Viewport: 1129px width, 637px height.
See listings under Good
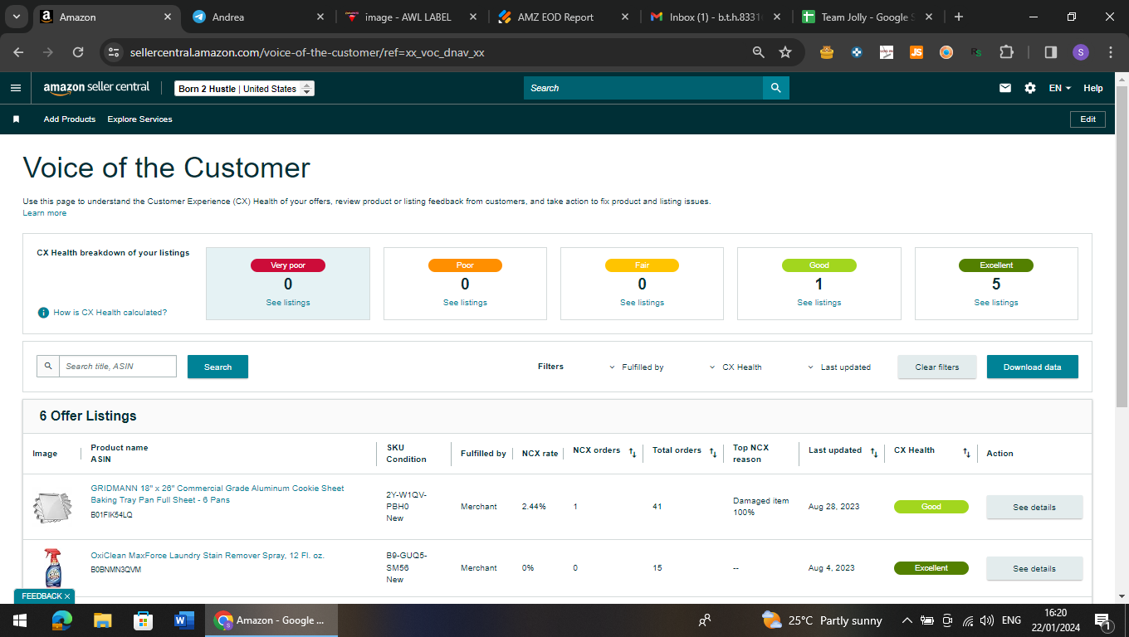pyautogui.click(x=819, y=303)
